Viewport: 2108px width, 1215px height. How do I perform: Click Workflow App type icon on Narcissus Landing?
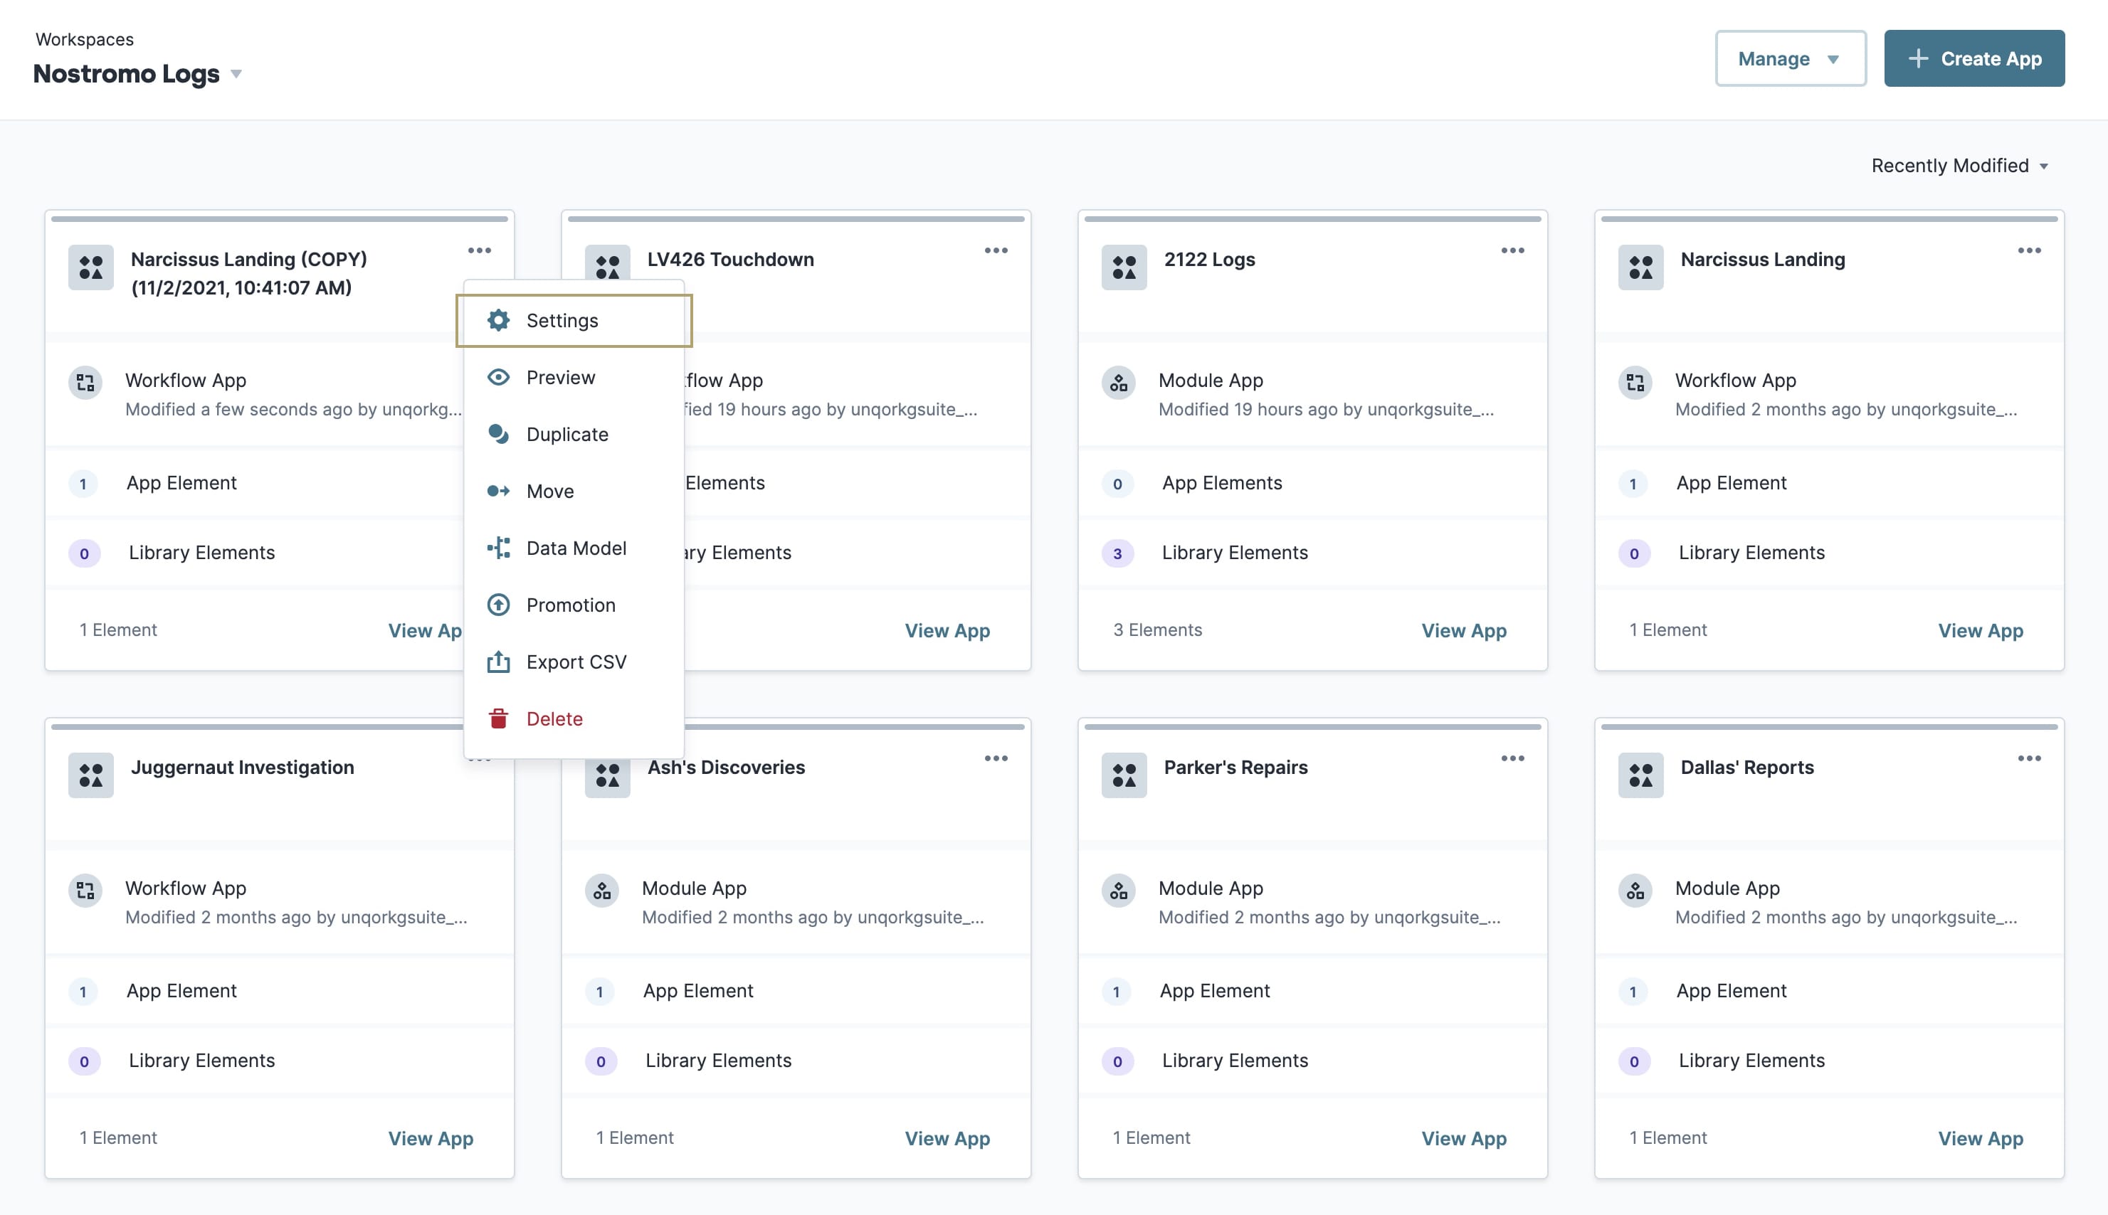pyautogui.click(x=1635, y=383)
